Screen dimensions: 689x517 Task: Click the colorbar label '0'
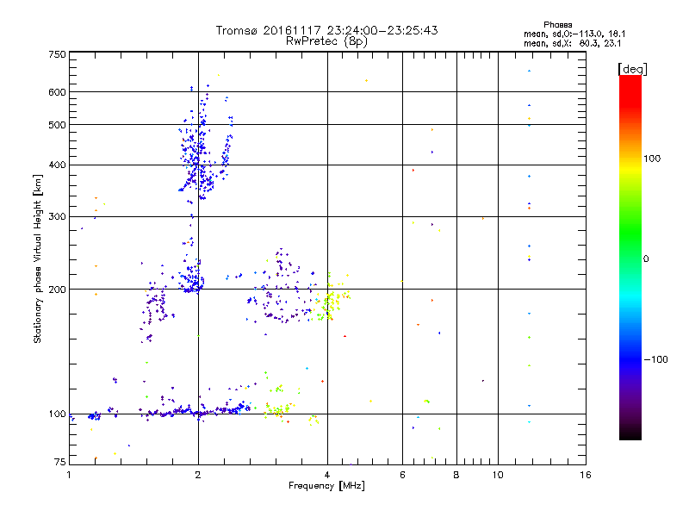646,259
